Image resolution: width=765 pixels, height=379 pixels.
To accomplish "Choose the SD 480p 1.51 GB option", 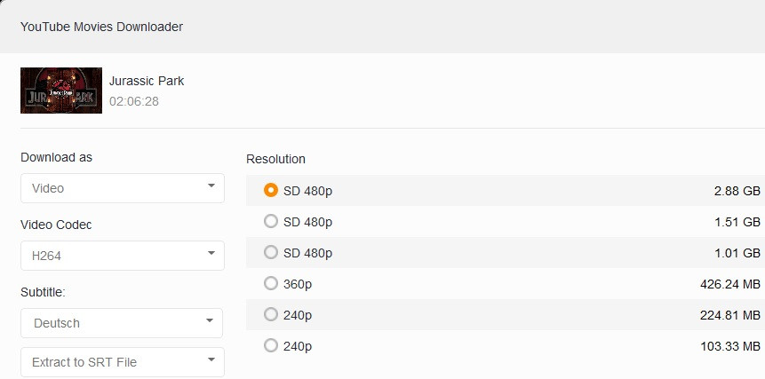I will coord(271,221).
